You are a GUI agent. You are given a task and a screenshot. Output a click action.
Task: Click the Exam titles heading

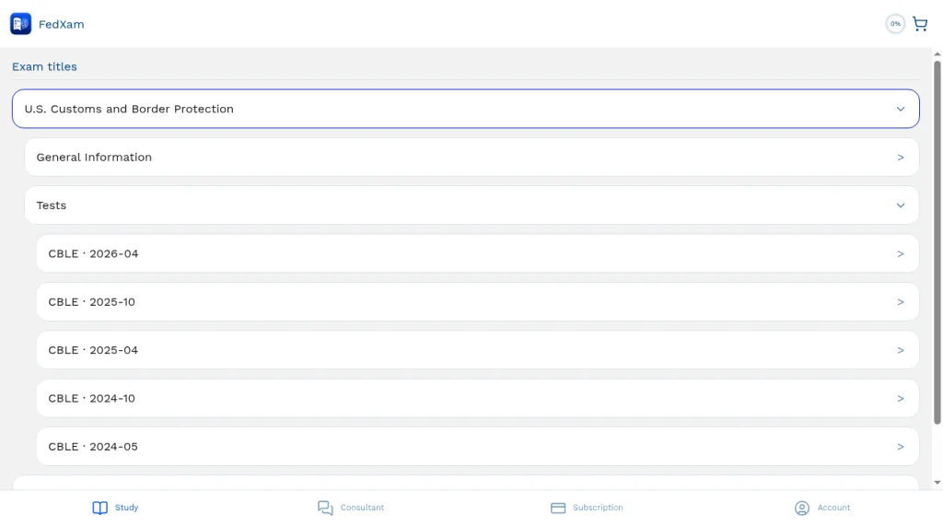coord(44,67)
